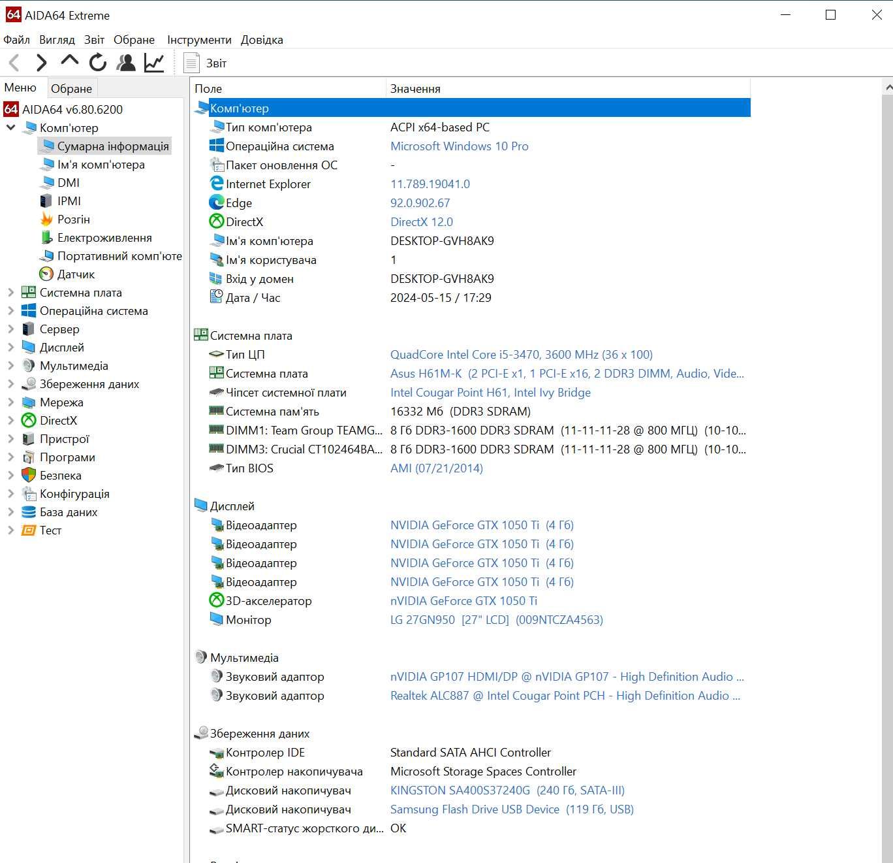Open the Вигляд menu
Screen dimensions: 893x863
point(57,40)
